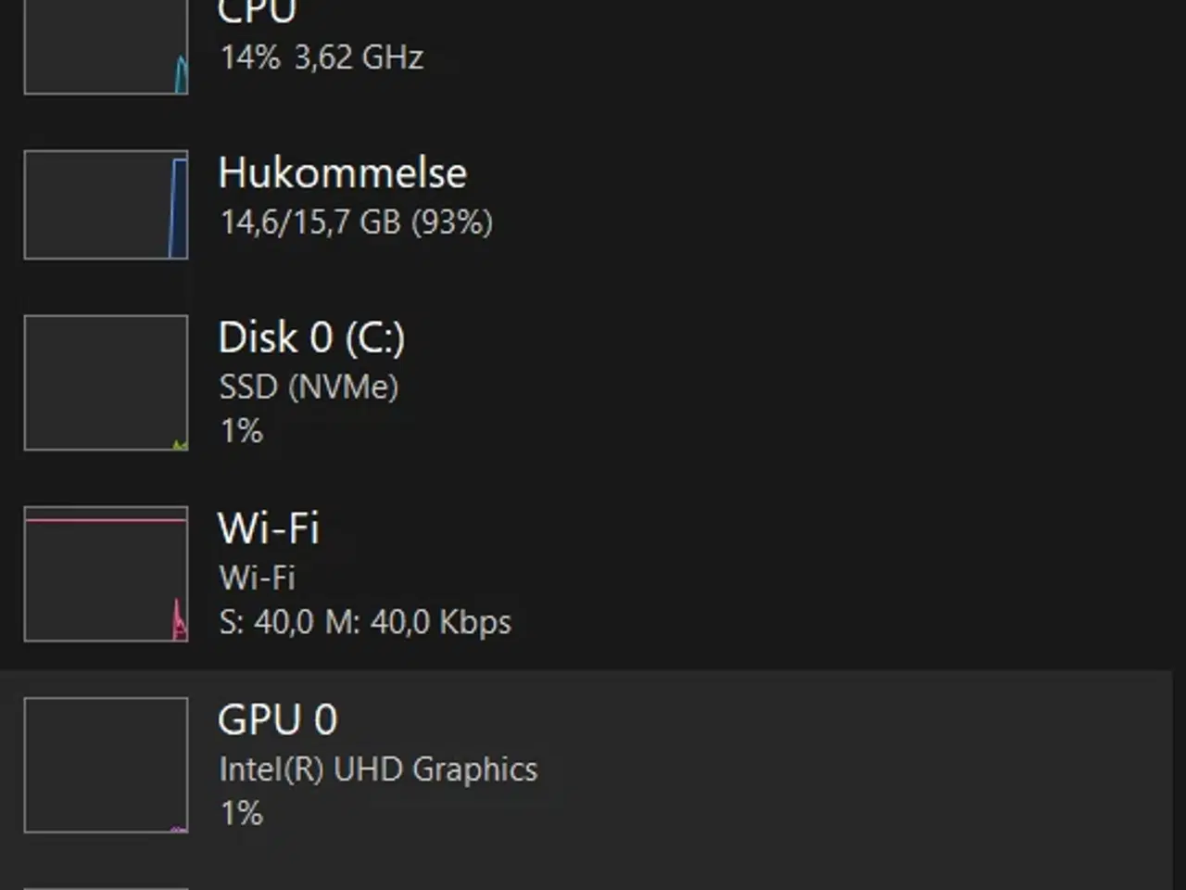This screenshot has height=890, width=1186.
Task: Click the blue usage spike in the Hukommelse graph
Action: click(x=177, y=209)
